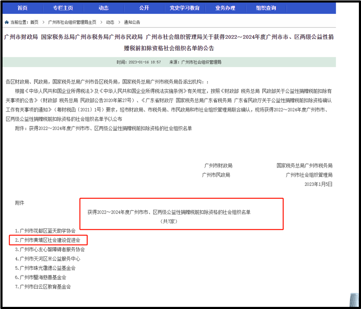Follow the 动态 breadcrumb link
Screen dimensions: 361x309
point(110,22)
